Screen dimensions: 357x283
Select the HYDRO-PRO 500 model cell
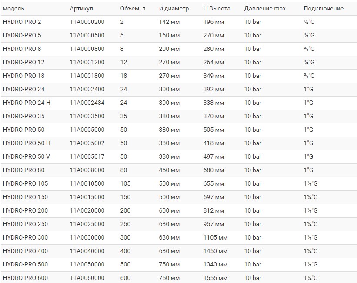tap(26, 264)
